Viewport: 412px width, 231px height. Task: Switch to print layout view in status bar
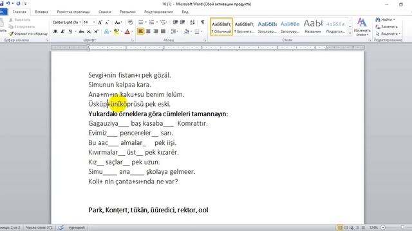(339, 228)
